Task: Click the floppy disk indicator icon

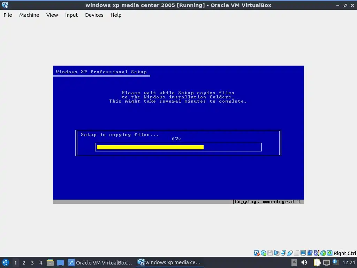Action: (270, 253)
